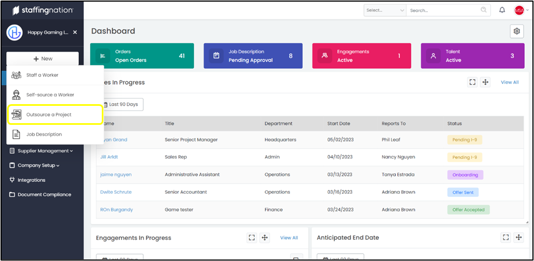This screenshot has width=534, height=261.
Task: Open the notifications bell
Action: 502,10
